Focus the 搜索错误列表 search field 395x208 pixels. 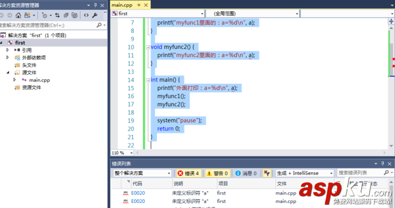coord(360,172)
